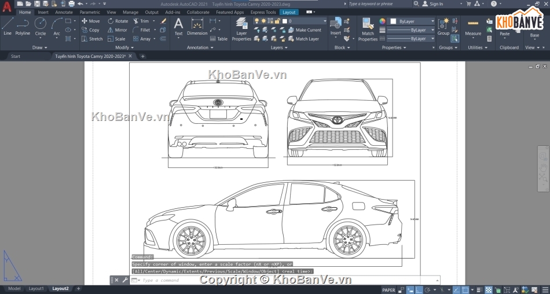Viewport: 550px width, 294px height.
Task: Click the Array tool
Action: [142, 39]
